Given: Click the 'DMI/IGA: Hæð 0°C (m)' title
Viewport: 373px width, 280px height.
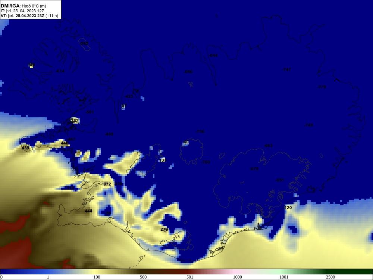Looking at the screenshot, I should pyautogui.click(x=23, y=6).
